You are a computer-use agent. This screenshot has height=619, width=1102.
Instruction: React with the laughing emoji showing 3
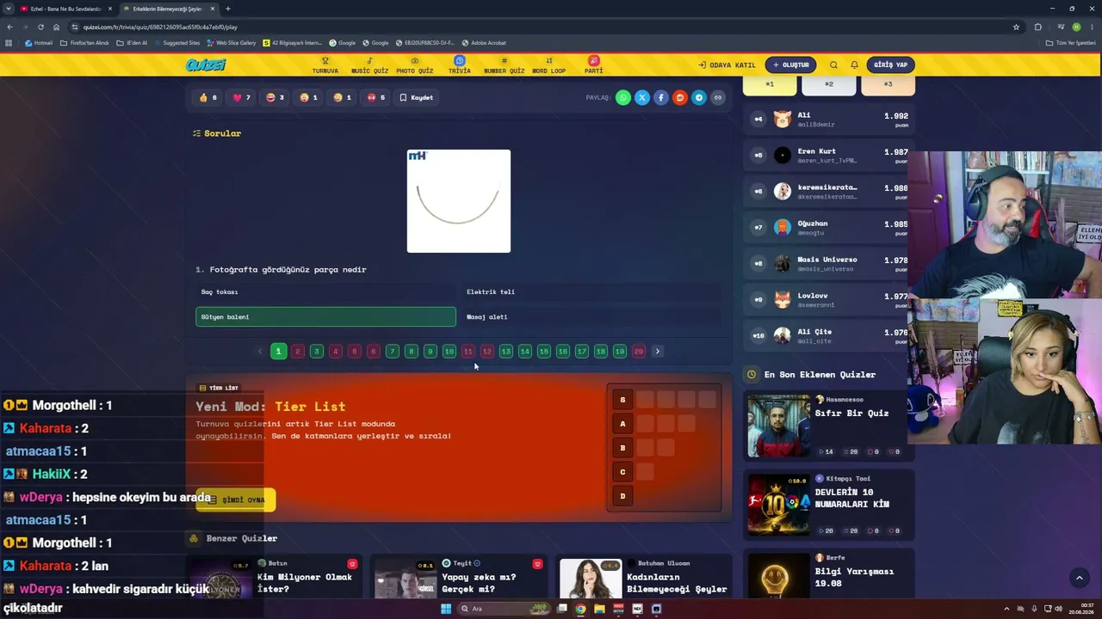tap(275, 98)
